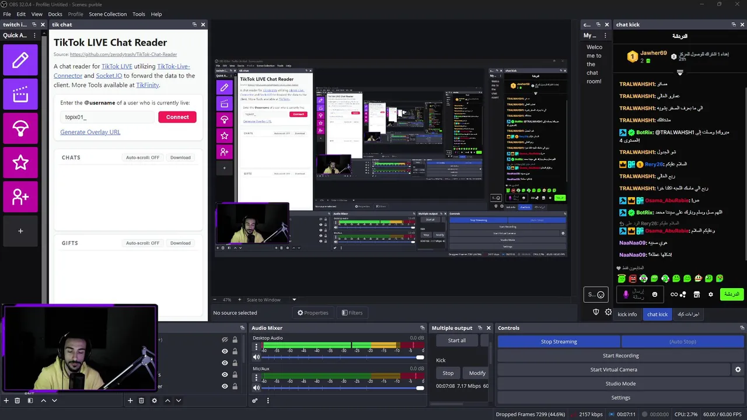Image resolution: width=747 pixels, height=420 pixels.
Task: Float the tik chat dock
Action: click(x=194, y=24)
